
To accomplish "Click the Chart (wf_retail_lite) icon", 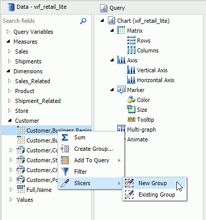I will point(112,21).
